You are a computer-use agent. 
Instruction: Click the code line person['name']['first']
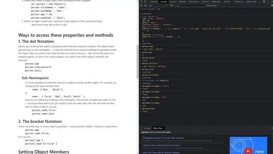[41, 144]
